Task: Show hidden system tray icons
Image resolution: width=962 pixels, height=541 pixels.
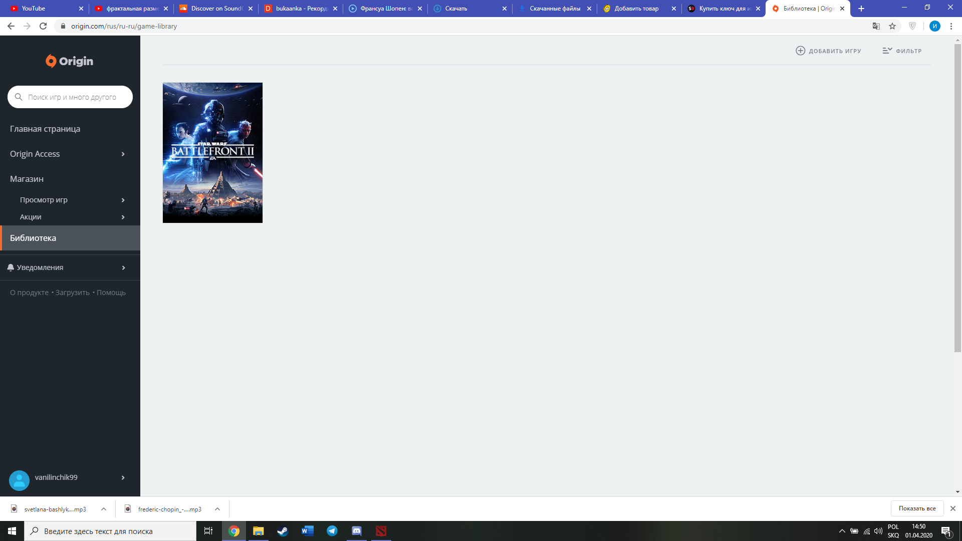Action: [842, 531]
